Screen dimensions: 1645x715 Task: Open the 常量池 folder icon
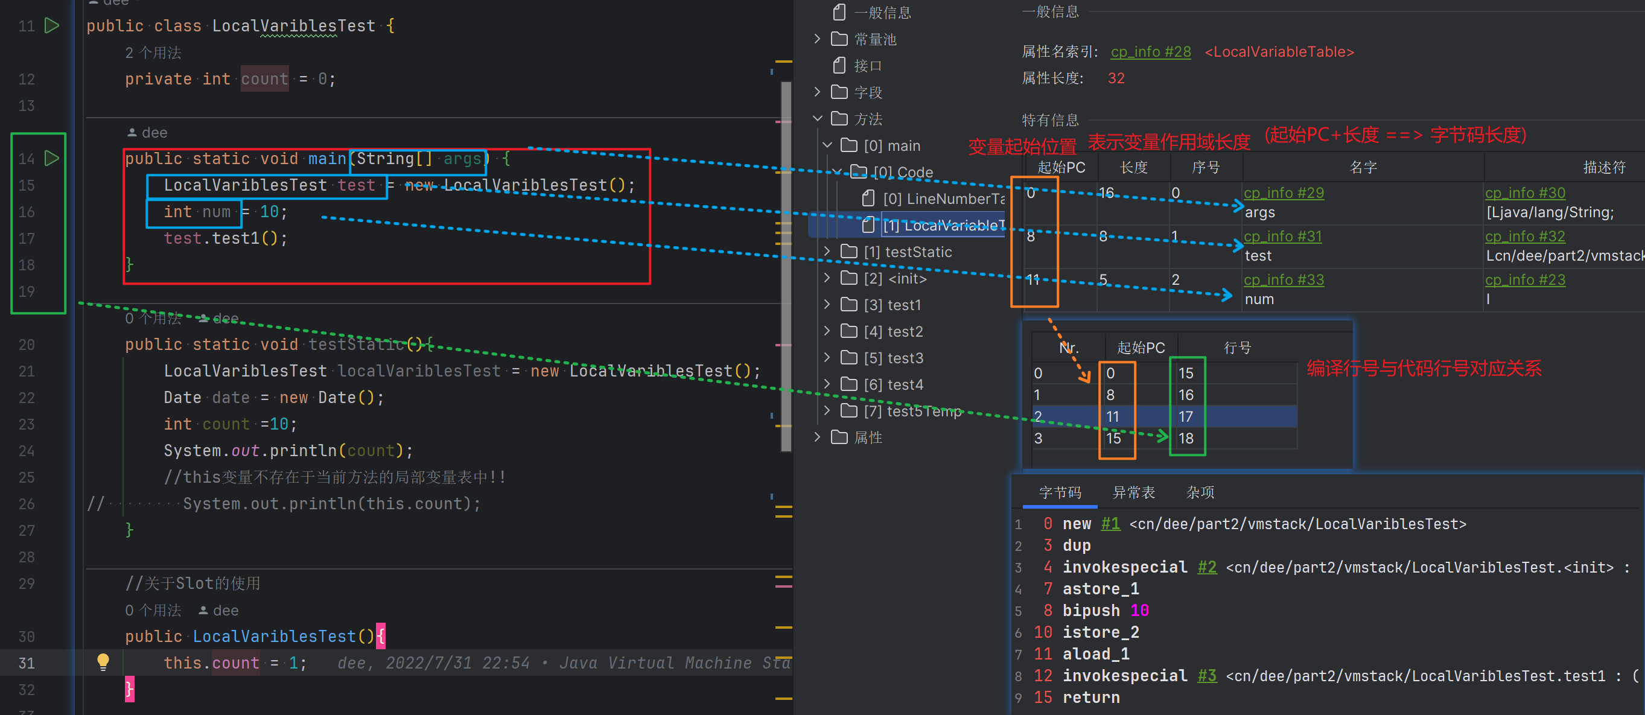click(x=839, y=39)
